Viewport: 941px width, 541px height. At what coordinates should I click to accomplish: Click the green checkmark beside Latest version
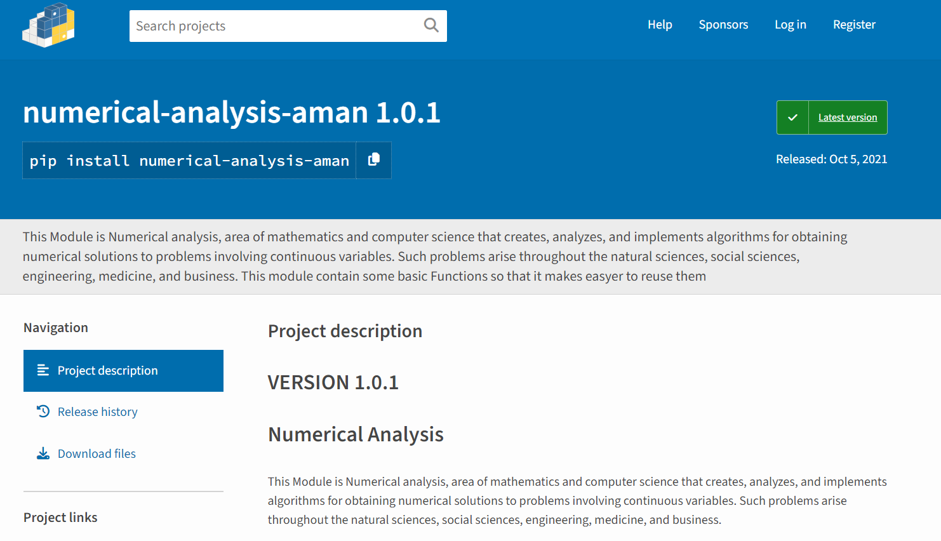click(x=792, y=117)
